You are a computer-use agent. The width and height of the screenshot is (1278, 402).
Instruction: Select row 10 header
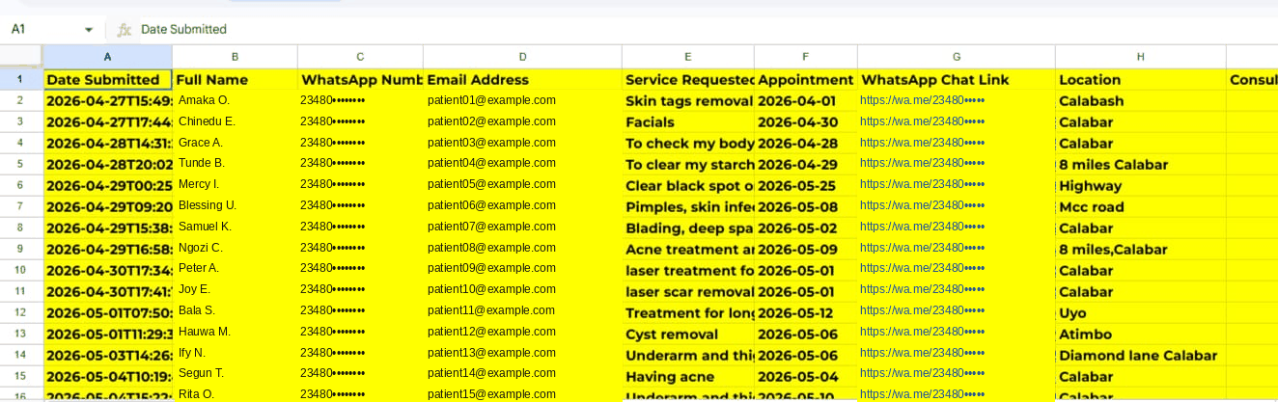[x=21, y=269]
